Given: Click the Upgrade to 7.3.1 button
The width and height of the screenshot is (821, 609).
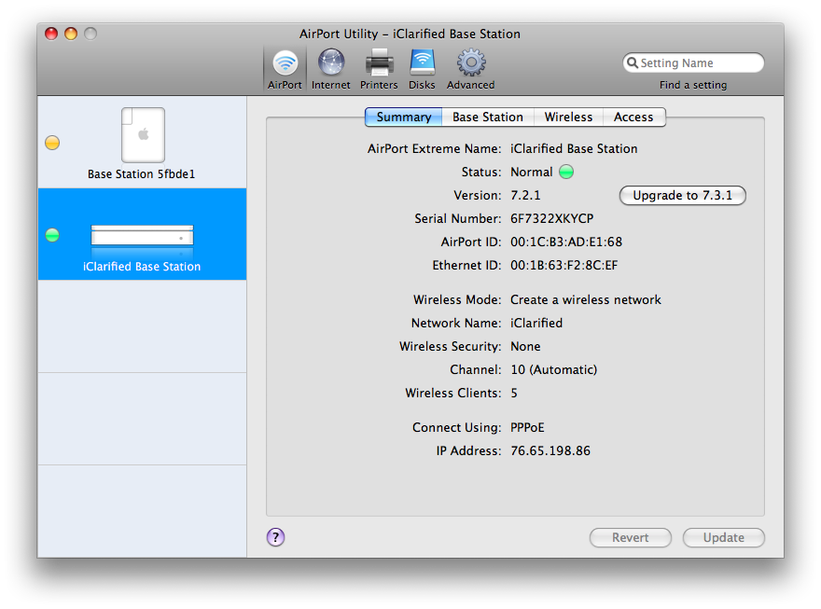Looking at the screenshot, I should point(682,196).
